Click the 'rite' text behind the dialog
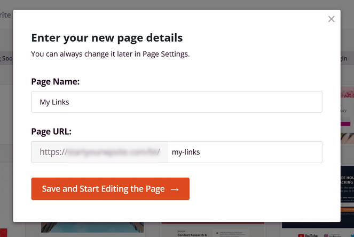Image resolution: width=354 pixels, height=237 pixels. point(5,15)
